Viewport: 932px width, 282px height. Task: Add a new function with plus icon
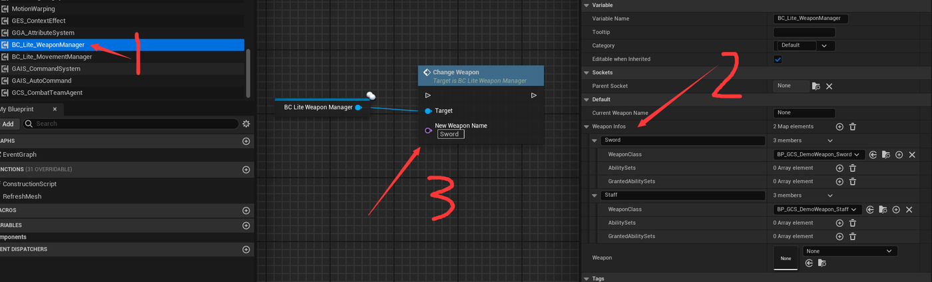point(246,170)
